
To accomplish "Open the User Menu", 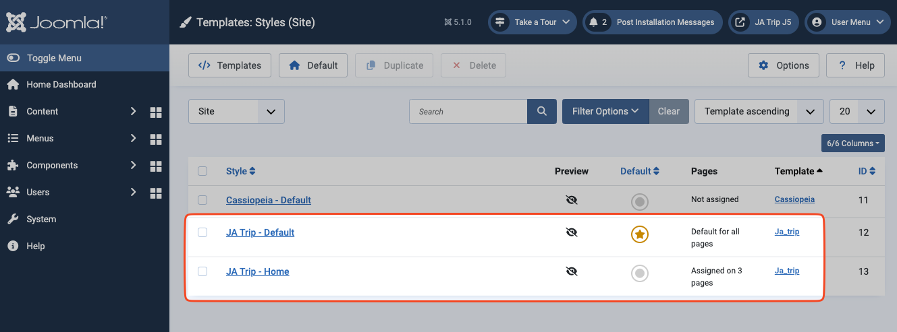I will 848,22.
